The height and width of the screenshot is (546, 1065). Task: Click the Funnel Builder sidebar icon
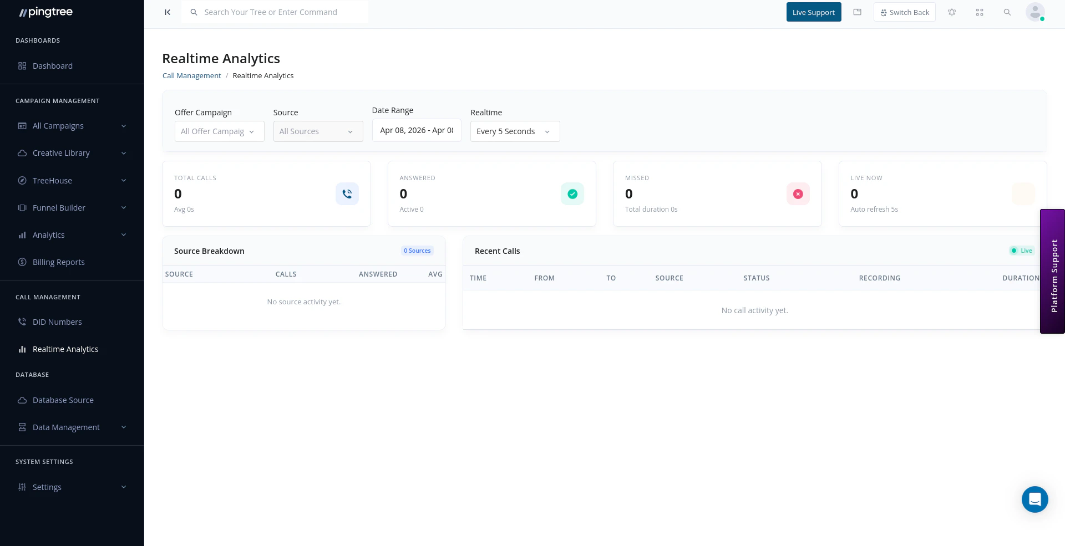point(22,207)
